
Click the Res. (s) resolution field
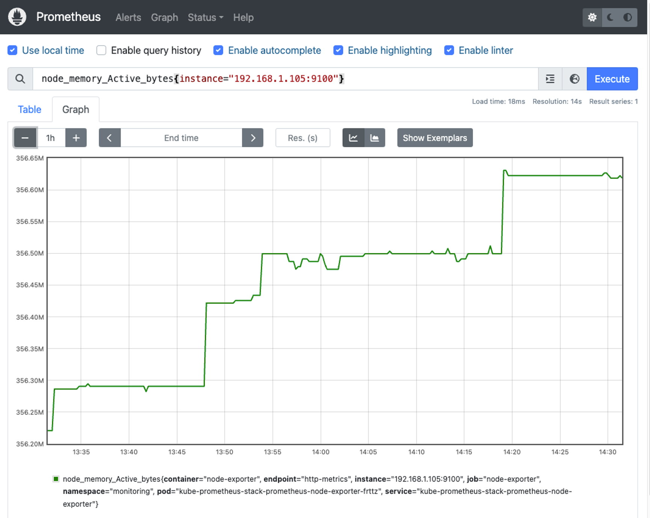(x=303, y=138)
